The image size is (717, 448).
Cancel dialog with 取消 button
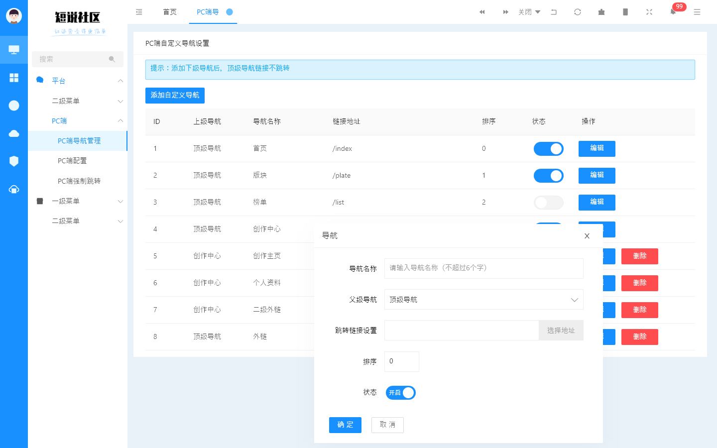pos(387,425)
